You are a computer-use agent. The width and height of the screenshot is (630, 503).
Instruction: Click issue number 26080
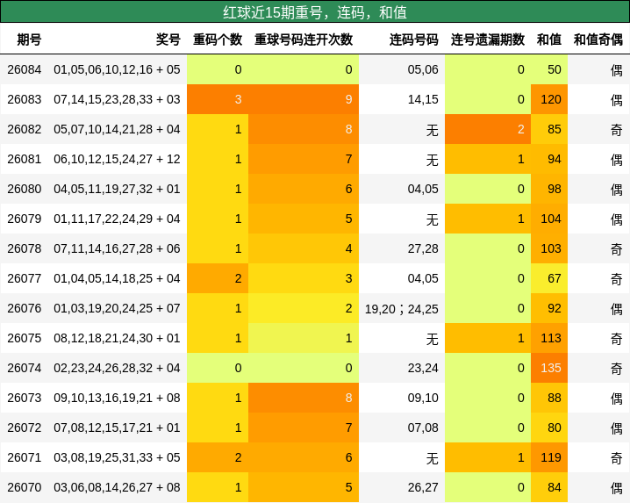24,189
